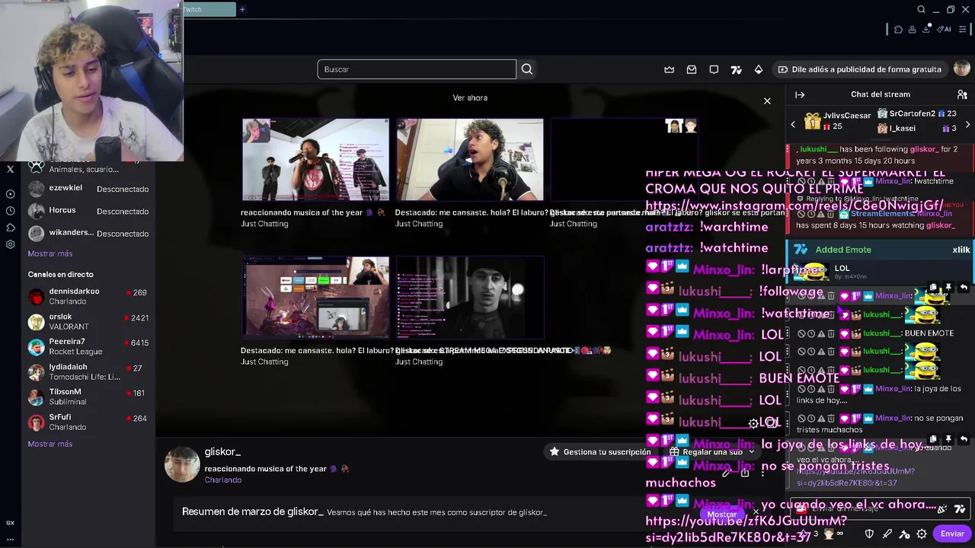Click the sword mod tool icon under chat

887,534
